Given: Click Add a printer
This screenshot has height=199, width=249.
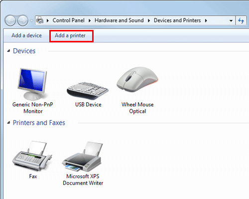Looking at the screenshot, I should coord(70,35).
